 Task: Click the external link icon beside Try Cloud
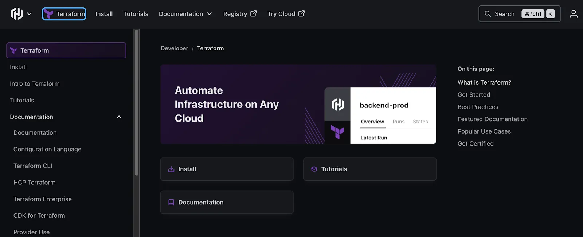point(301,13)
